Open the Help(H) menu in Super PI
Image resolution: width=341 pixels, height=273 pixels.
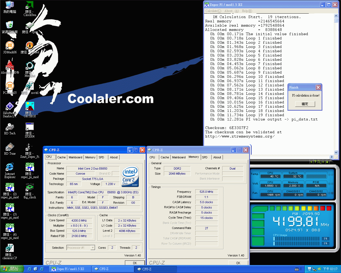tap(247, 11)
